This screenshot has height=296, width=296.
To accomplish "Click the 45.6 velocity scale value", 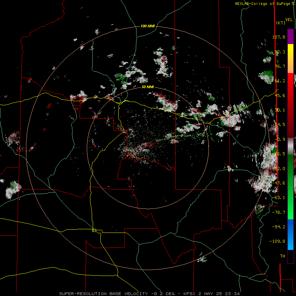I will [x=280, y=95].
